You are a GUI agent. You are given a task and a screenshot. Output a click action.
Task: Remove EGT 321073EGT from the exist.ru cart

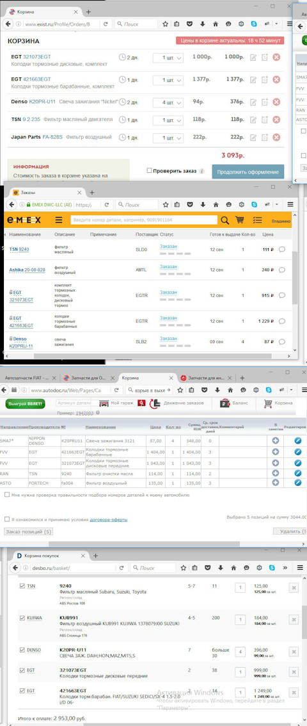tap(276, 58)
